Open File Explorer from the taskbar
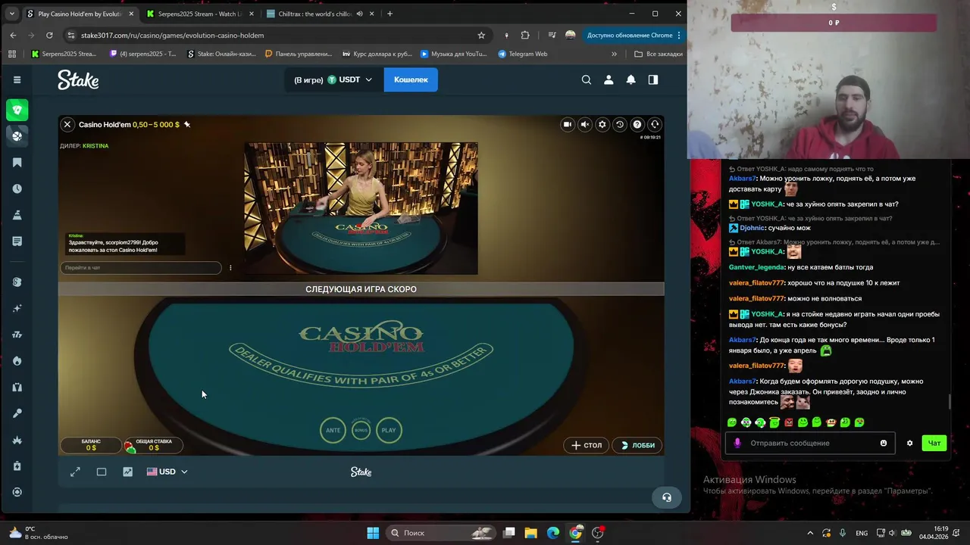Image resolution: width=970 pixels, height=545 pixels. (531, 533)
